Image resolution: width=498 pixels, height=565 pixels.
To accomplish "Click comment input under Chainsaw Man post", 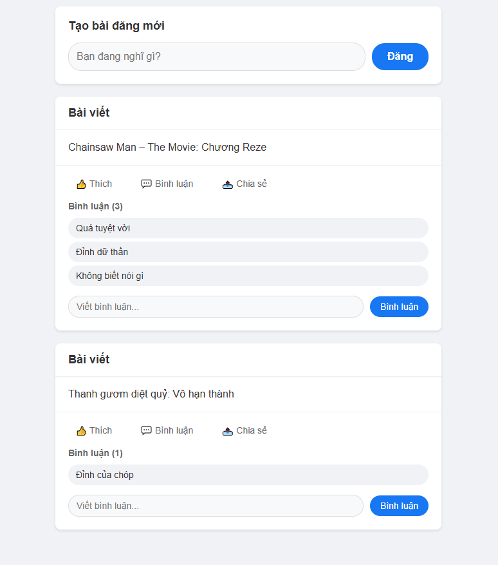I will point(216,307).
